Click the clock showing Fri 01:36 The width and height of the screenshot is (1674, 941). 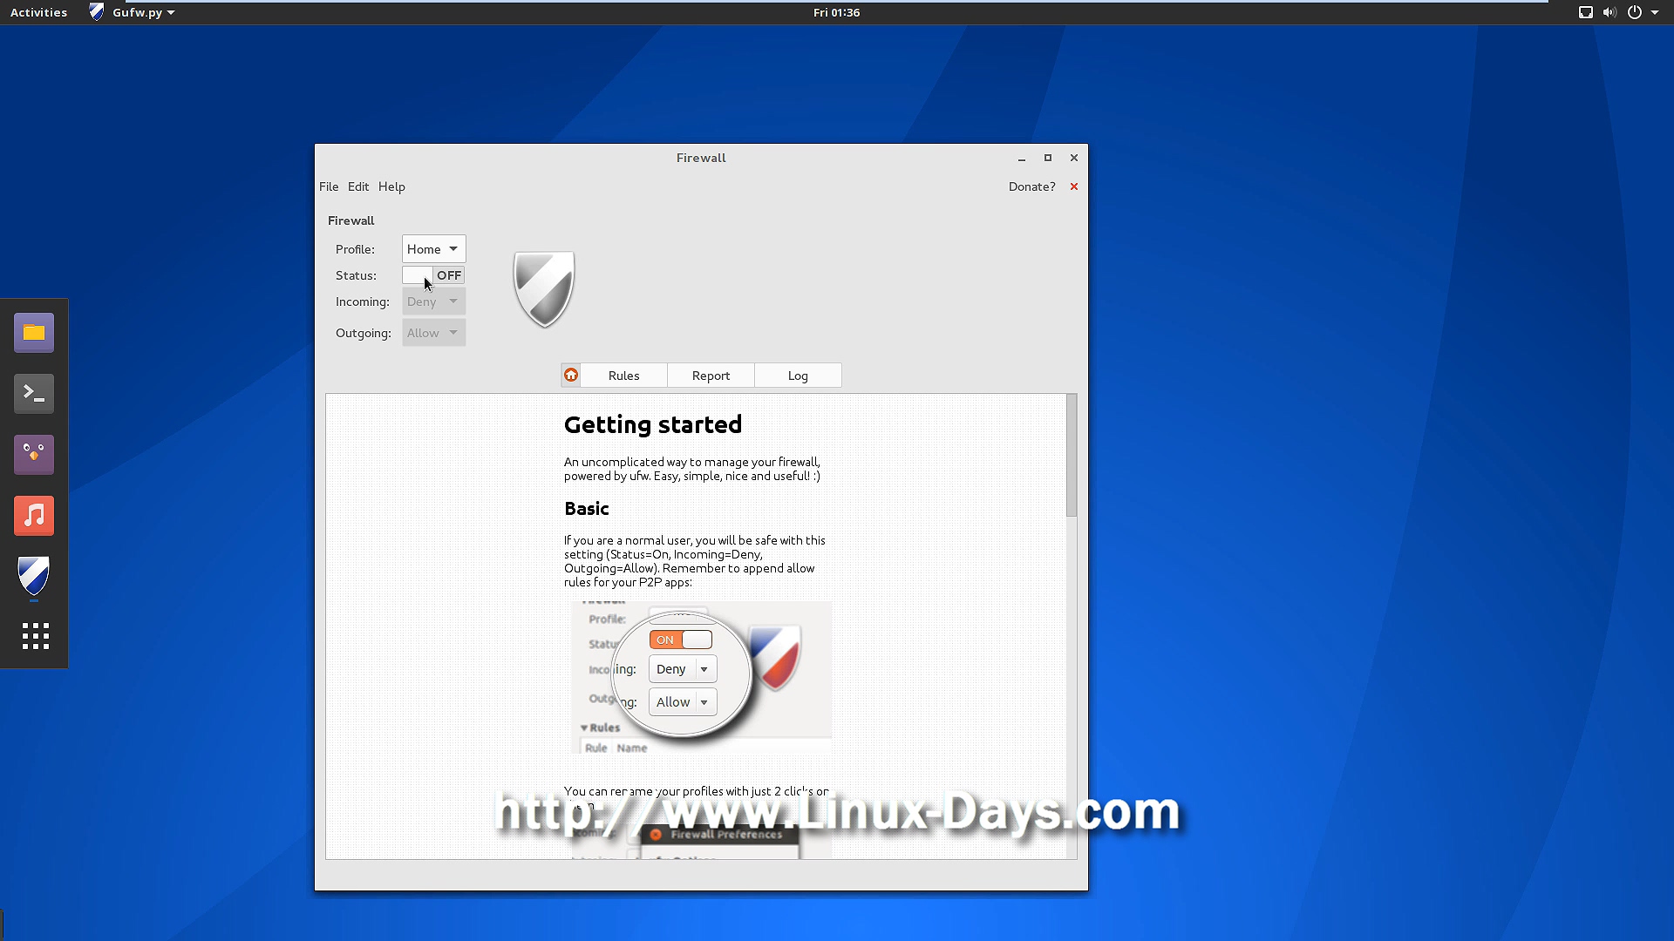[x=836, y=12]
